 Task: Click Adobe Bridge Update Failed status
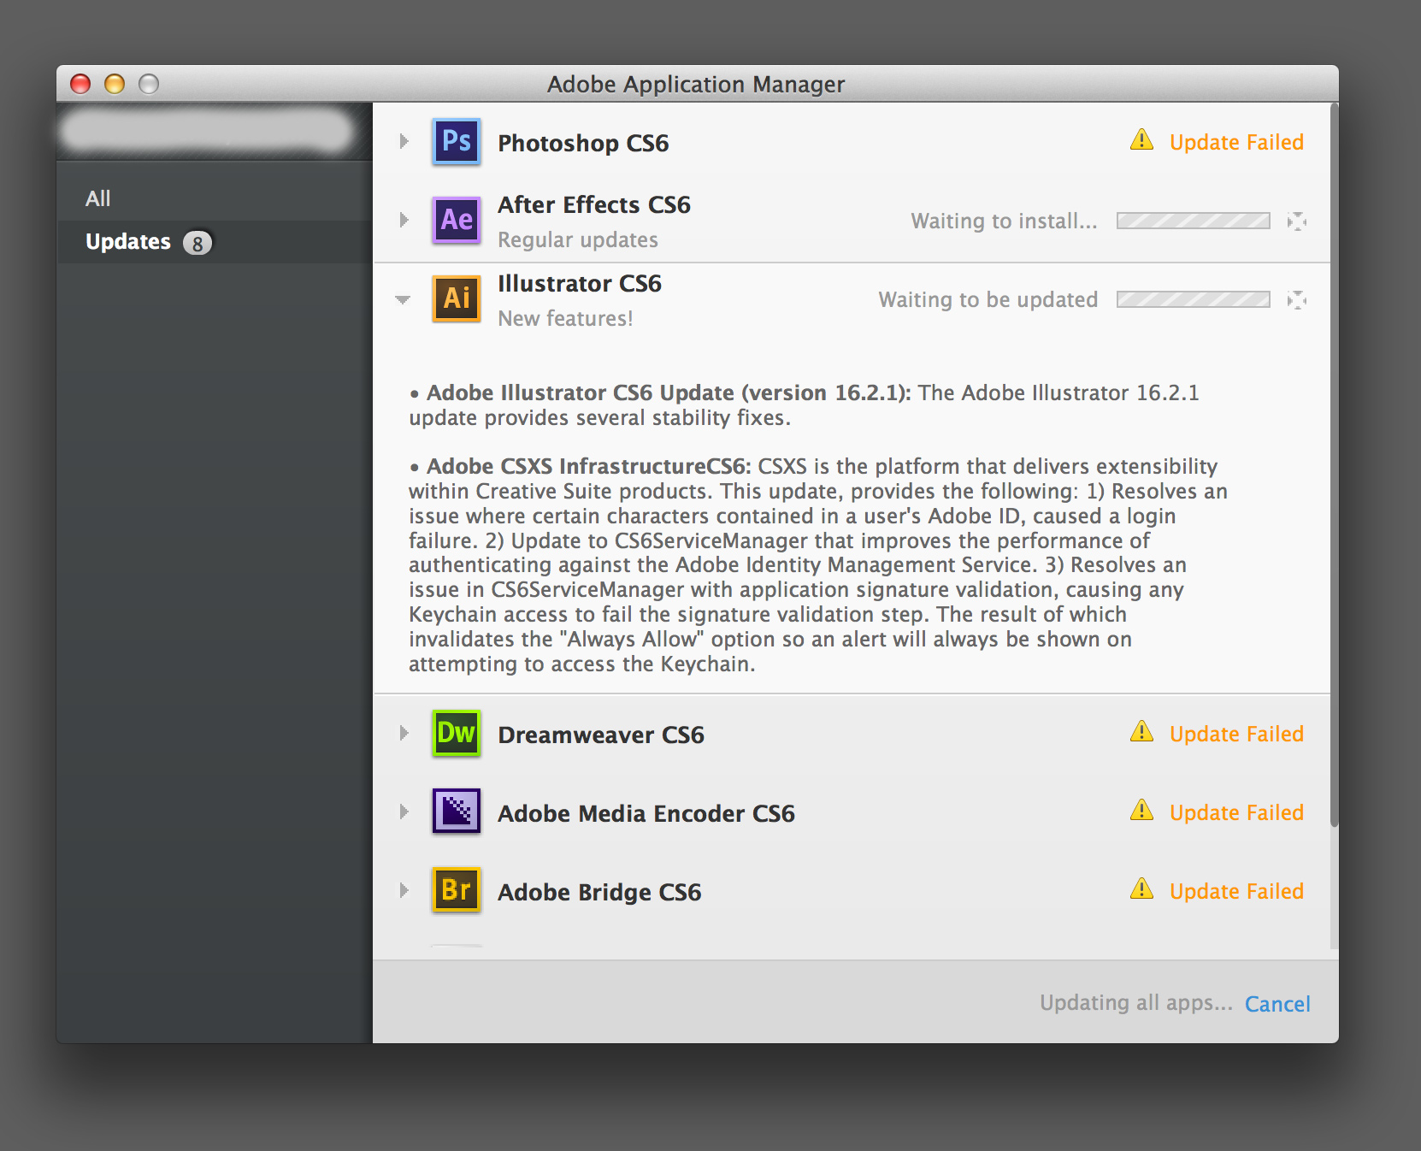[x=1236, y=891]
